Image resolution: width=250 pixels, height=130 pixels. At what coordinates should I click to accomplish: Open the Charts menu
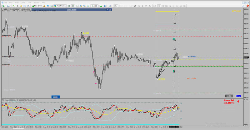tap(23, 3)
